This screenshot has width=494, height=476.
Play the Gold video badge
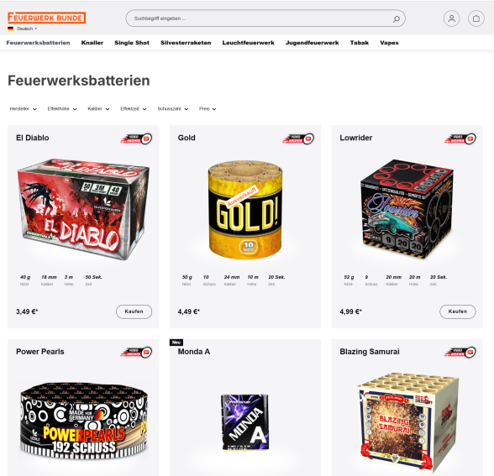[x=298, y=139]
